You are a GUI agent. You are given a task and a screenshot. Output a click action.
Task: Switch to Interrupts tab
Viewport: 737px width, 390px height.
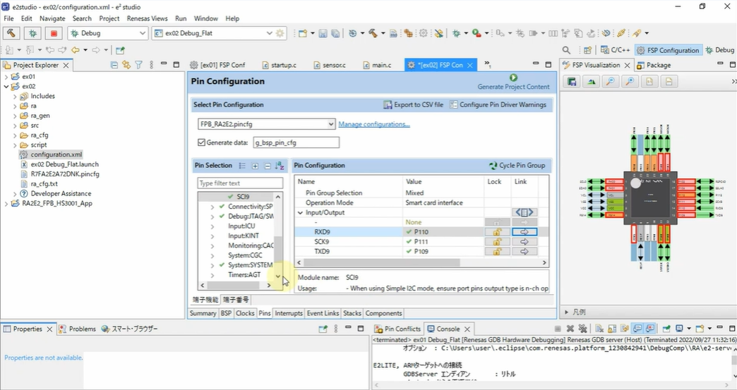(289, 313)
